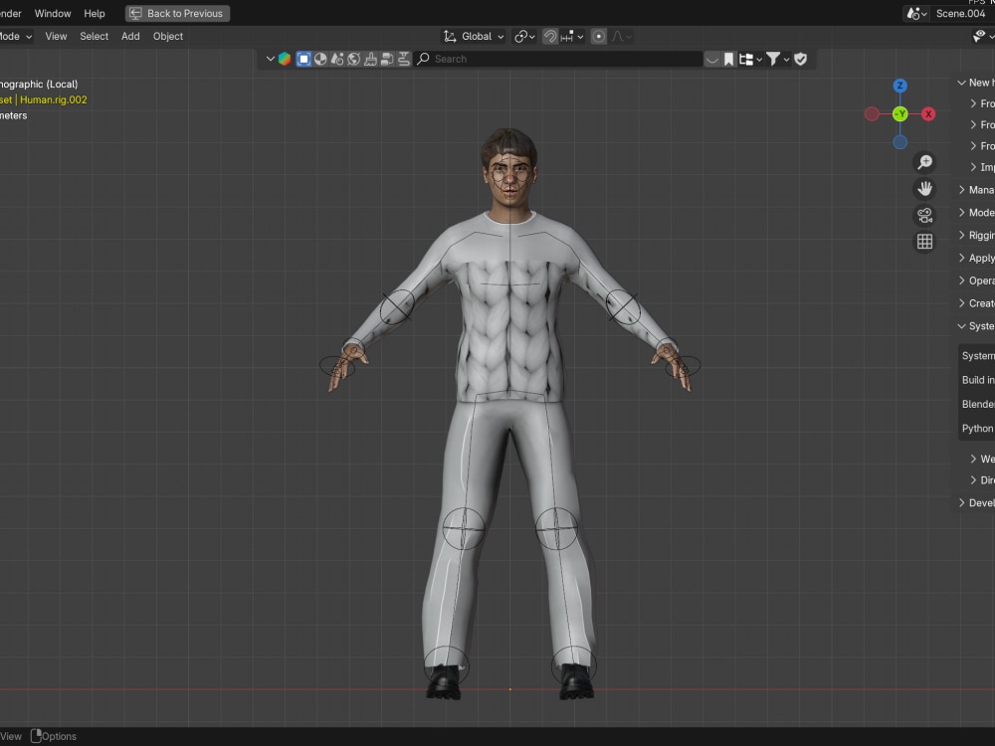Open the snapping options dropdown
The width and height of the screenshot is (995, 746).
(x=572, y=36)
